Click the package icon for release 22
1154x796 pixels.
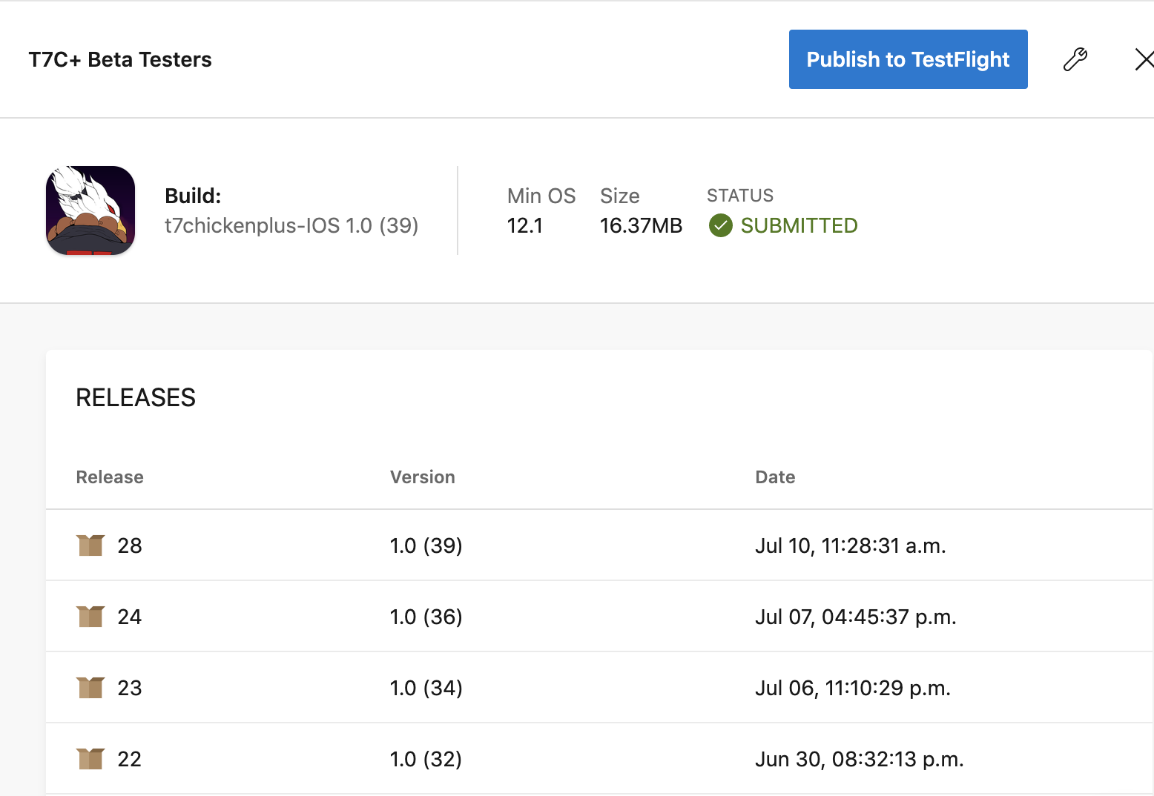coord(90,759)
